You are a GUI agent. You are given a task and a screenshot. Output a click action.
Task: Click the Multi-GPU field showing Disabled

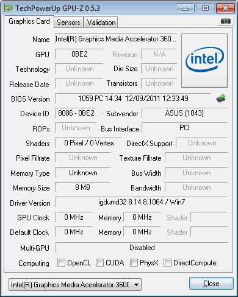142,248
